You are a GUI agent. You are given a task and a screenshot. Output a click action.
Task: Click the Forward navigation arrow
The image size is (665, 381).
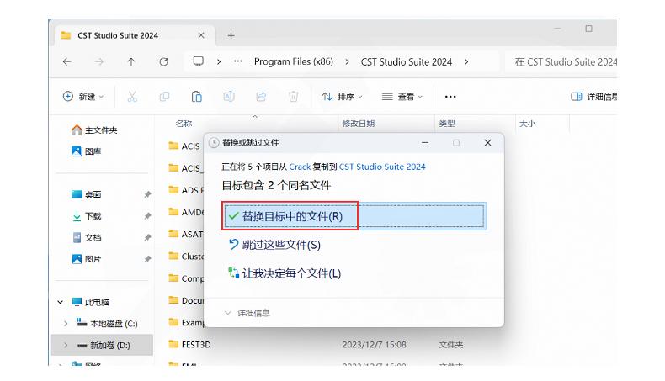[99, 62]
